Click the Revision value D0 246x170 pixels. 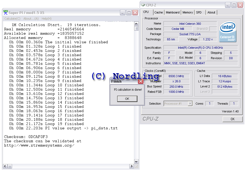pos(231,58)
